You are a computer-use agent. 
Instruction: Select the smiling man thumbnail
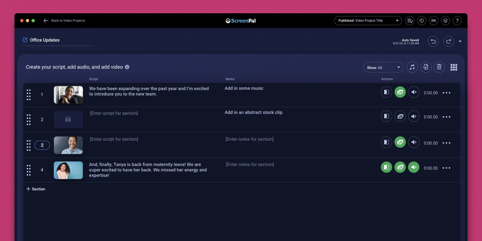click(x=68, y=145)
